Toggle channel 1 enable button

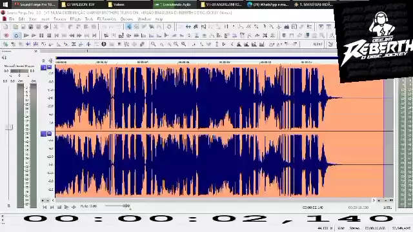43,68
